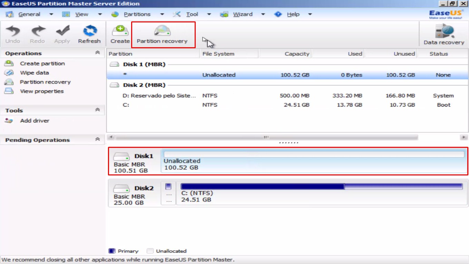
Task: Click dropdown arrow next to Wizard
Action: coord(263,14)
